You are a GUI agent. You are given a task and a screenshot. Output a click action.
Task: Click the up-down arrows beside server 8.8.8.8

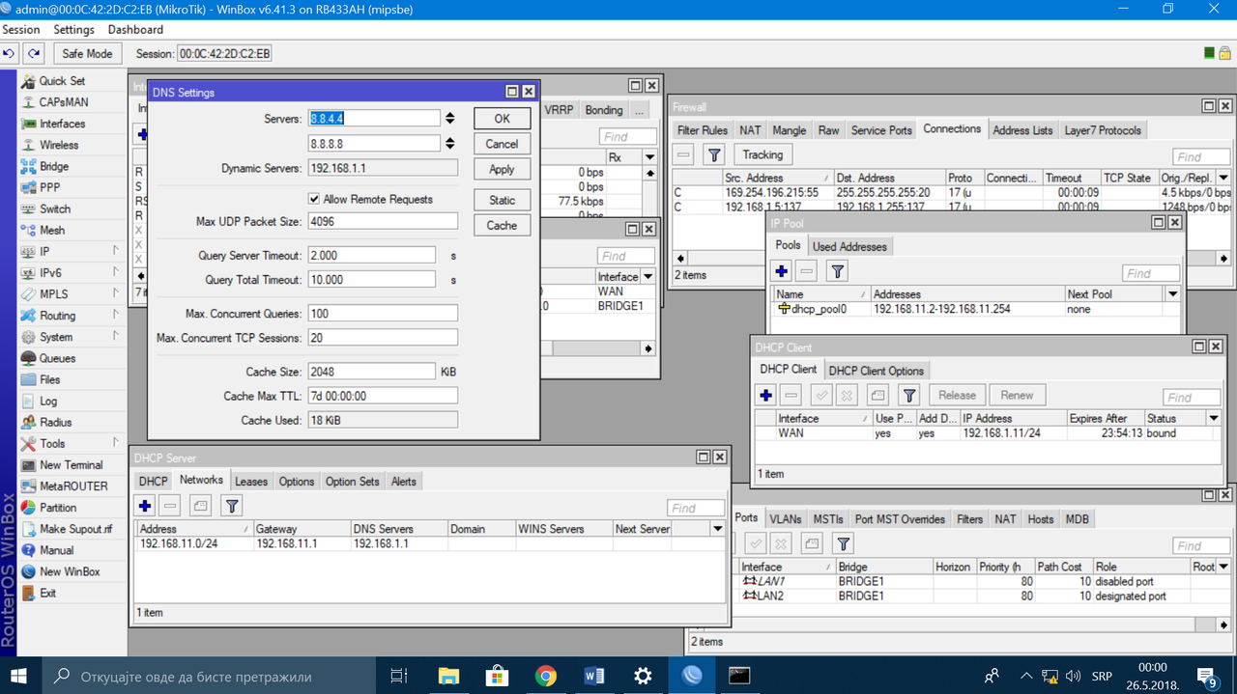point(449,143)
